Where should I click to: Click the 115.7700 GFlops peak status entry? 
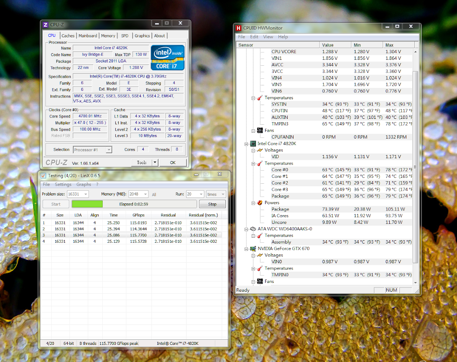(x=119, y=343)
